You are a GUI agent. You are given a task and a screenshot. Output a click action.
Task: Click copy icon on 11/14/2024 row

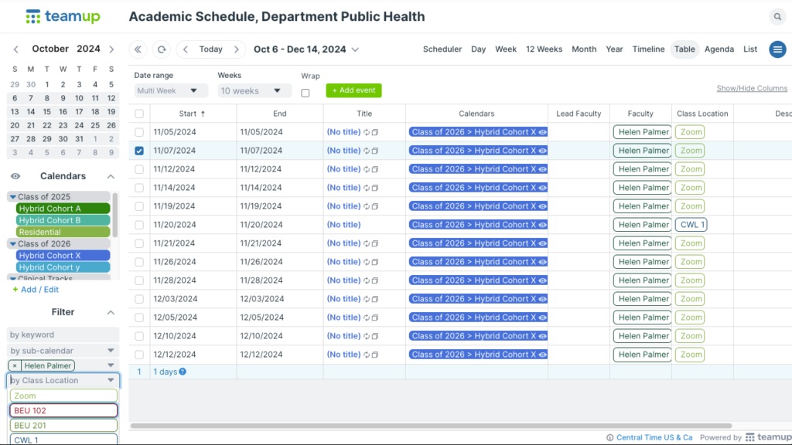pos(375,188)
